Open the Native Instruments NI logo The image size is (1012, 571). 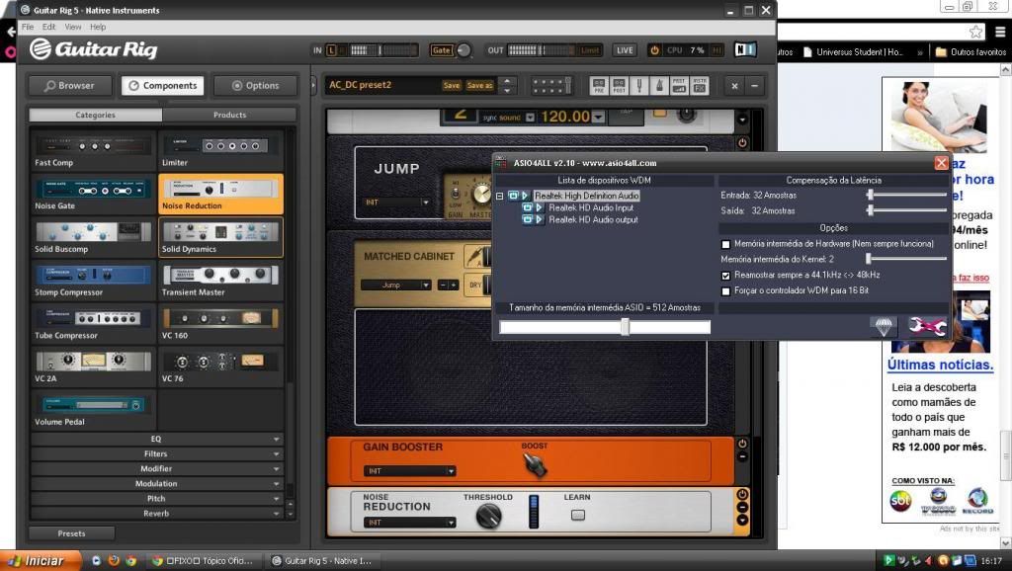pos(745,49)
